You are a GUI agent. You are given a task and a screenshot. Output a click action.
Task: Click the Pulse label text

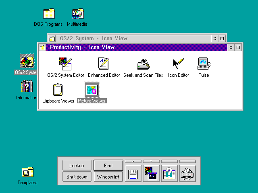[204, 75]
